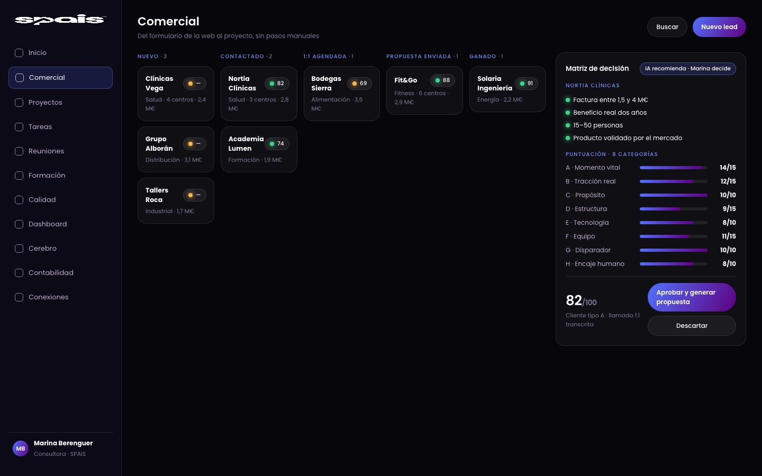This screenshot has width=762, height=476.
Task: Open the Grupo Alborán lead card
Action: pyautogui.click(x=176, y=149)
